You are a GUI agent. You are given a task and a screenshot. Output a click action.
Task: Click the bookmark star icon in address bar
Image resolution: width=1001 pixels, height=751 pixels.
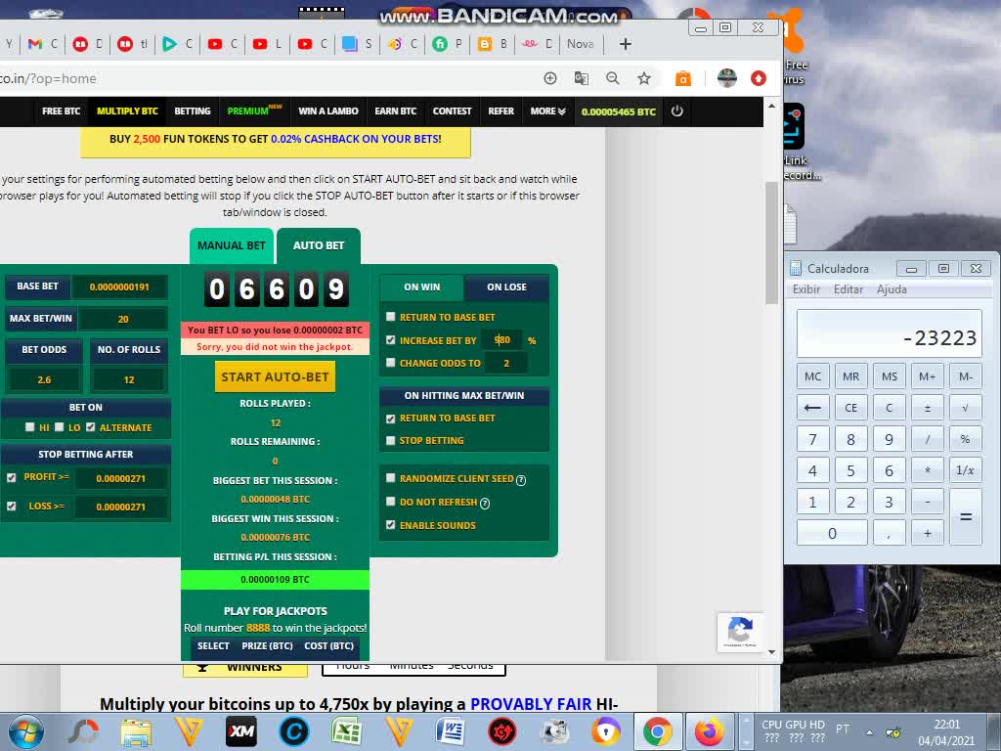(x=644, y=78)
